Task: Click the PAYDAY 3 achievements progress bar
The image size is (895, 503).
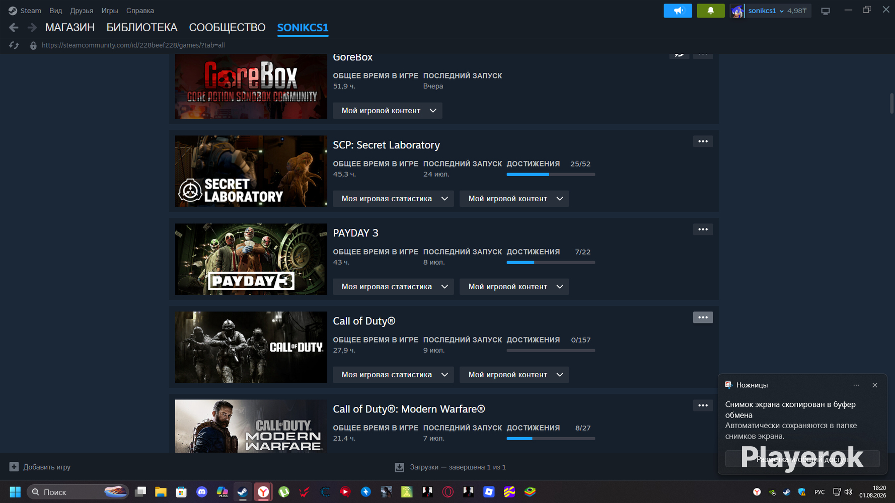Action: (551, 263)
